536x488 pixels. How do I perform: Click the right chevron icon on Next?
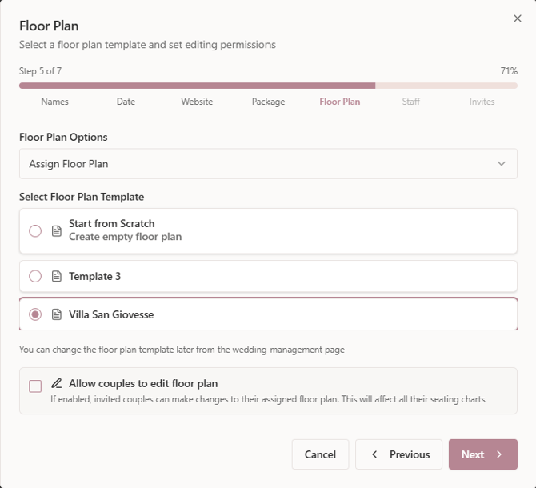pos(499,454)
